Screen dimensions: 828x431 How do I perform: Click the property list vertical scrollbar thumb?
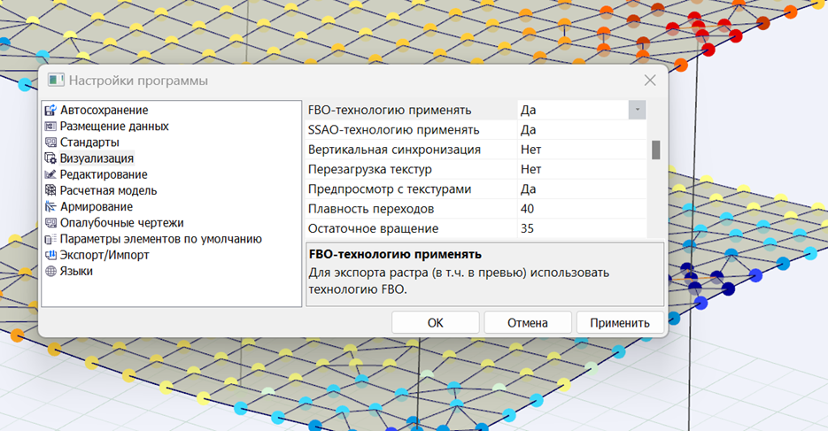pos(656,150)
